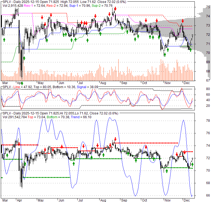Click the red sell arrow at the August peak in the top chart
The image size is (211, 202).
[x=115, y=9]
